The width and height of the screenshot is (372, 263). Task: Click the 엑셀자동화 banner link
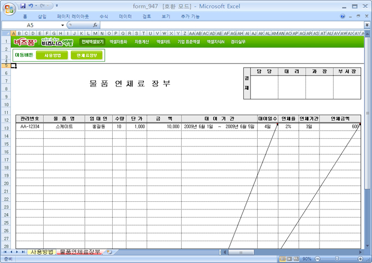pos(118,42)
